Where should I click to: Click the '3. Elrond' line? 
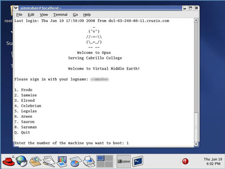(25, 100)
